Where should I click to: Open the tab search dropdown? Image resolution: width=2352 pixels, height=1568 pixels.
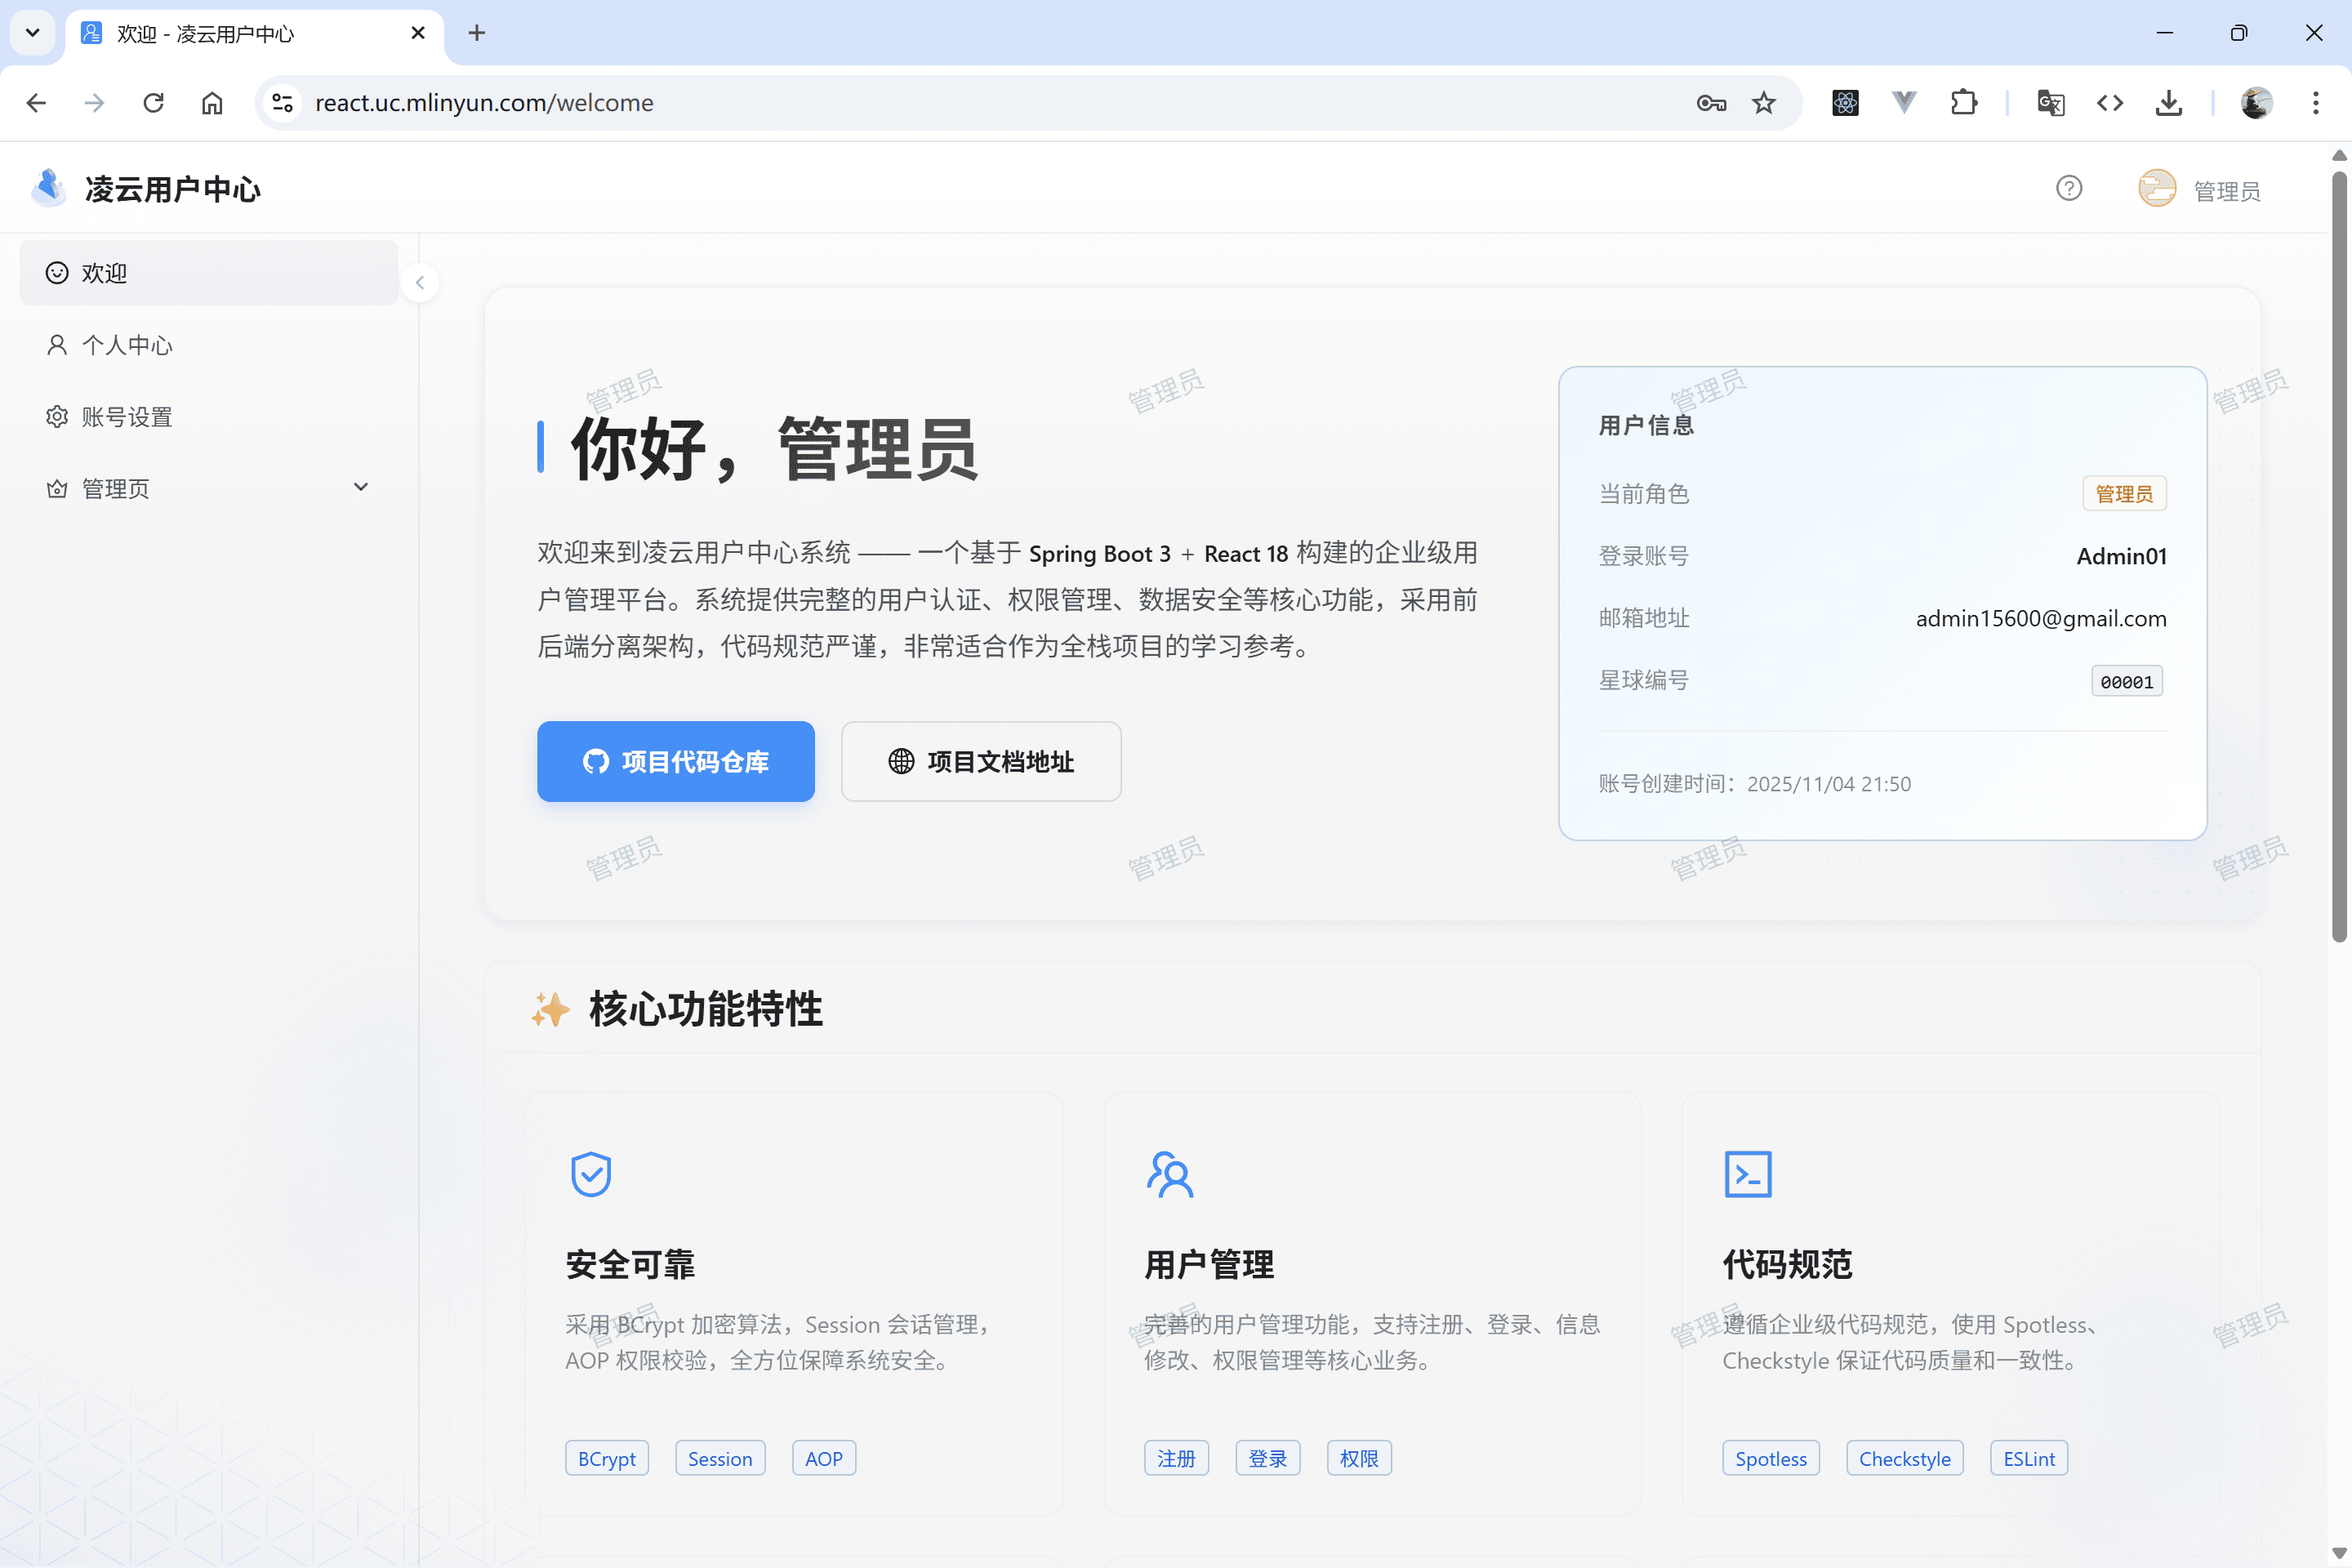pos(32,33)
